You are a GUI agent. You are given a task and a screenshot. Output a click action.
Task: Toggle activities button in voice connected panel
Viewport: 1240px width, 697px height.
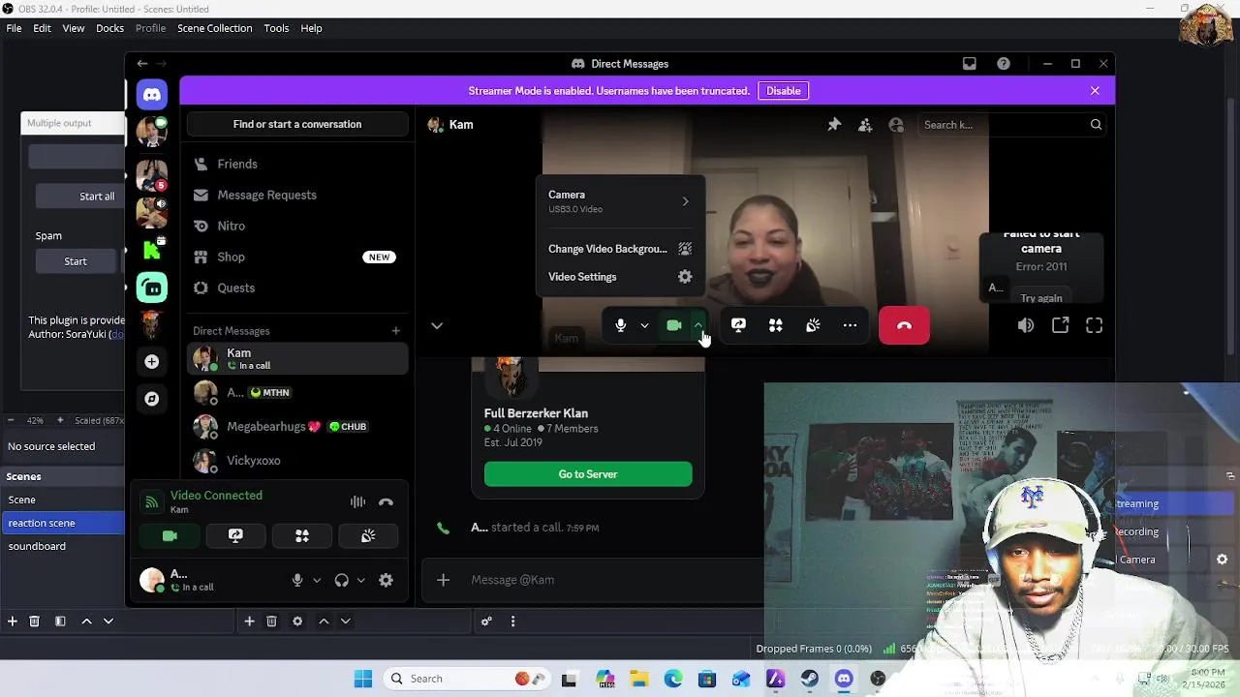(302, 535)
